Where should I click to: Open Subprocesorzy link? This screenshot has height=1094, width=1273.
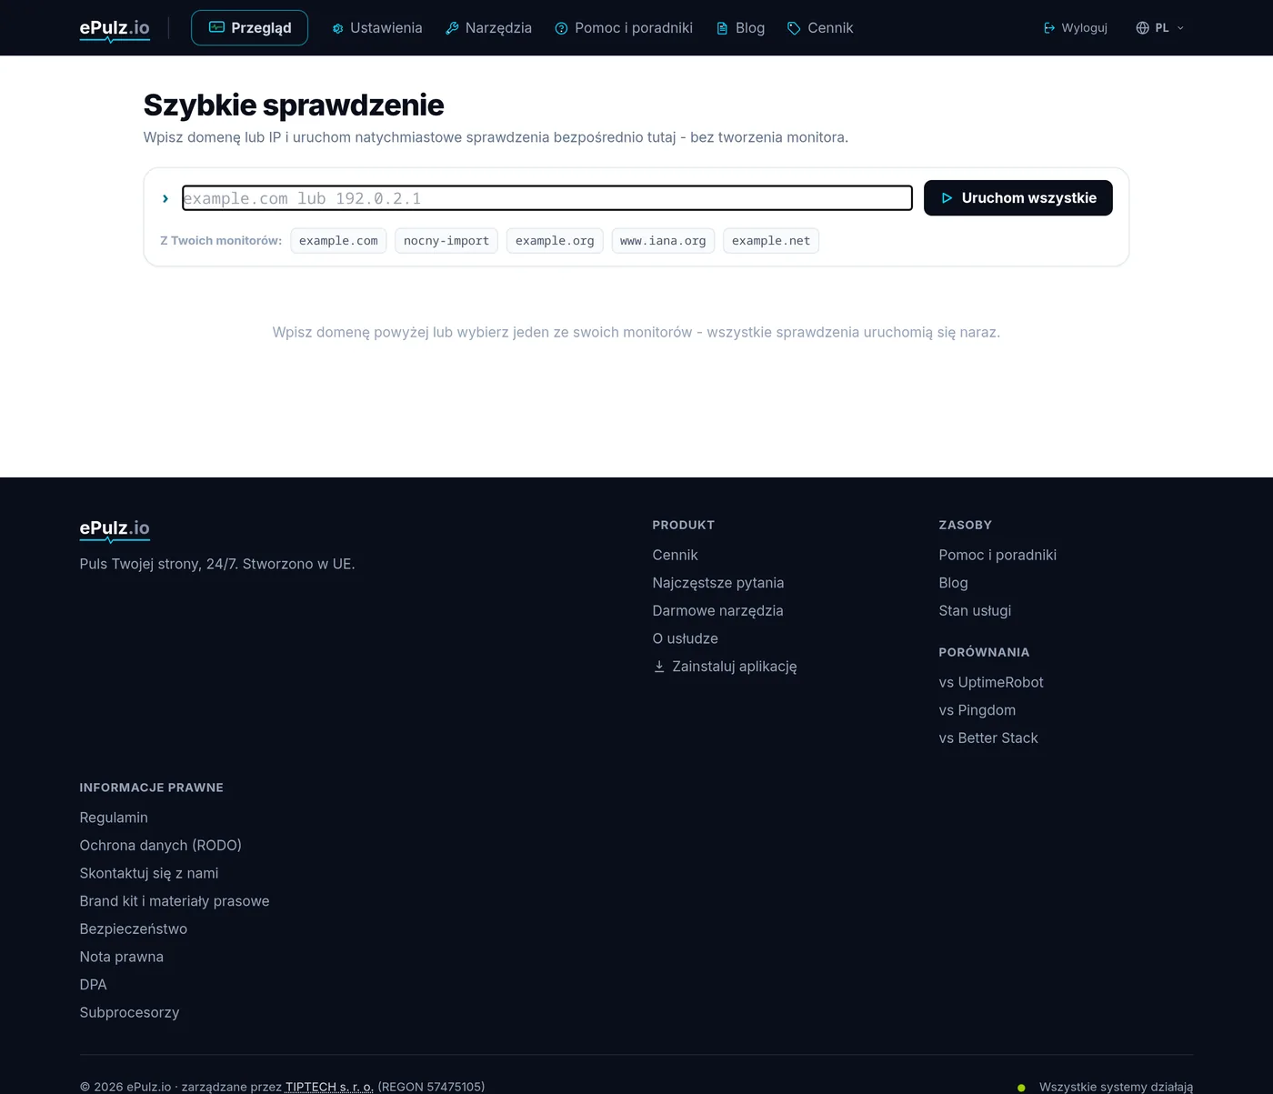[129, 1013]
